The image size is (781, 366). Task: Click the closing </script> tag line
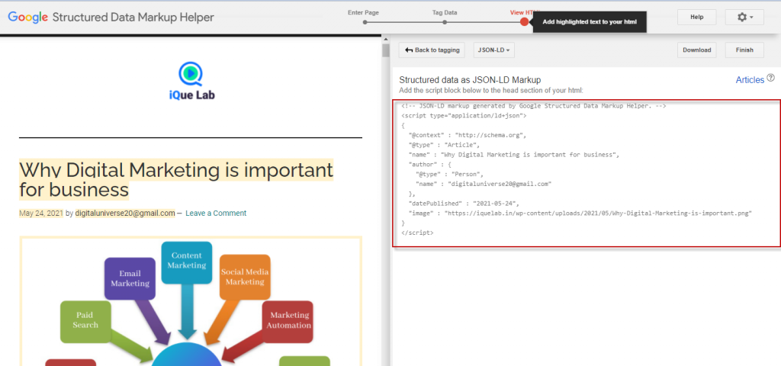[417, 233]
